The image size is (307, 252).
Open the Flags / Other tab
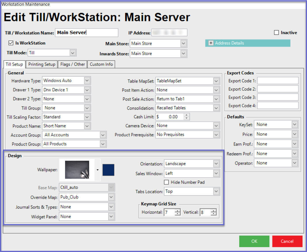(x=73, y=64)
